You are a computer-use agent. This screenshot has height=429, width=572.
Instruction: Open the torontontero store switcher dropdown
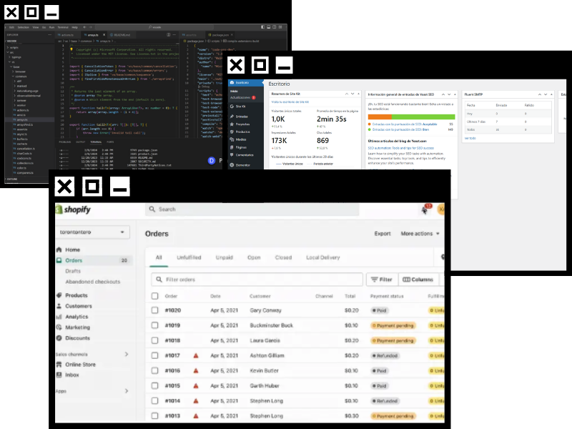pos(92,232)
